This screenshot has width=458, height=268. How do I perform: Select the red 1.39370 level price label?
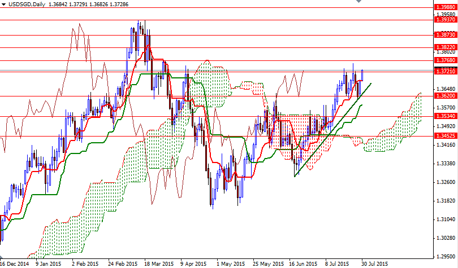coord(446,20)
